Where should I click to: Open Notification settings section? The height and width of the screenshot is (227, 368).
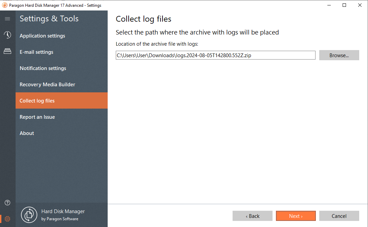click(x=43, y=68)
